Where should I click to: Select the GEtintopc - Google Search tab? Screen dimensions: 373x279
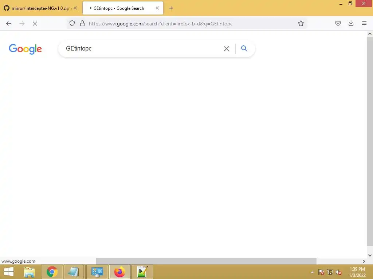123,8
